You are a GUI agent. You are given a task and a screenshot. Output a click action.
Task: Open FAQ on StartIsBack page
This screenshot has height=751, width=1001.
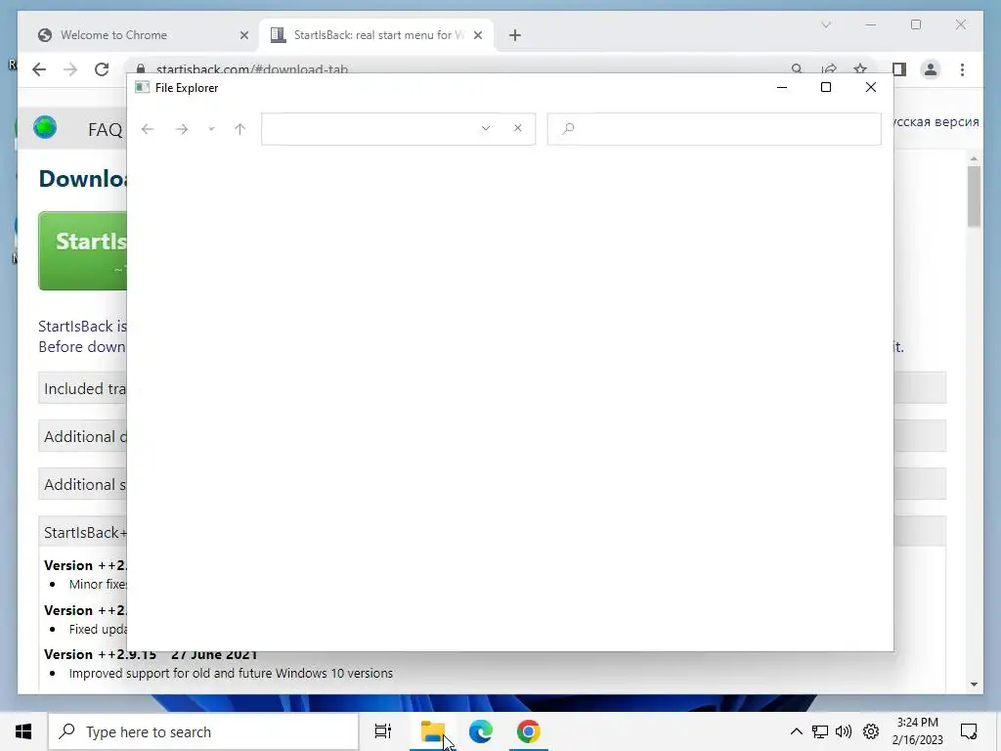[x=105, y=130]
